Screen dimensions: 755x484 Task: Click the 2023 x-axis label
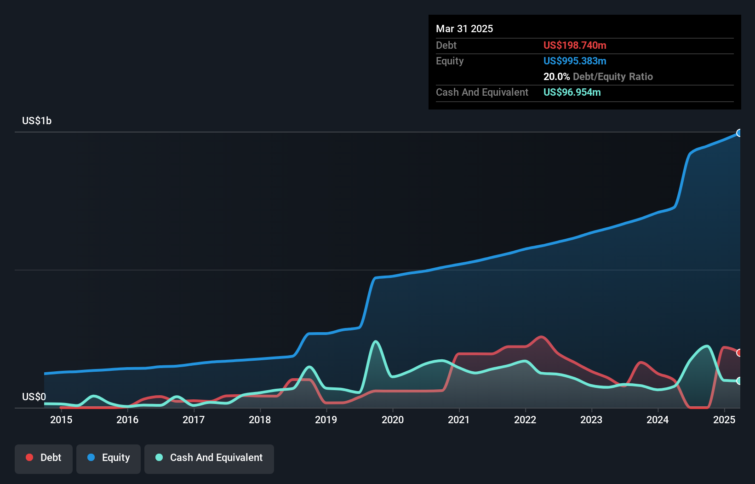pos(591,420)
